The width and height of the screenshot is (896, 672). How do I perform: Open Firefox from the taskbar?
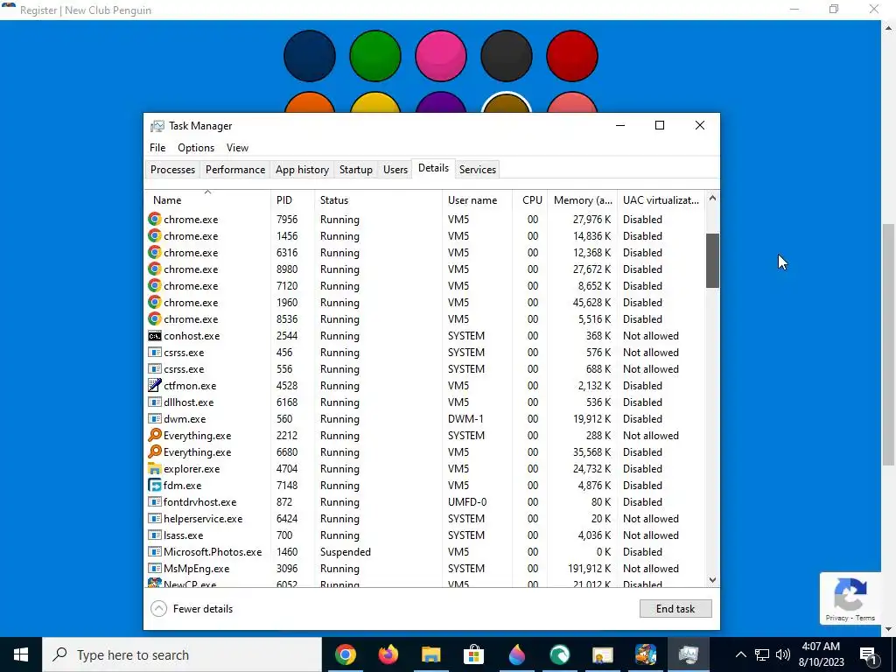(x=388, y=654)
